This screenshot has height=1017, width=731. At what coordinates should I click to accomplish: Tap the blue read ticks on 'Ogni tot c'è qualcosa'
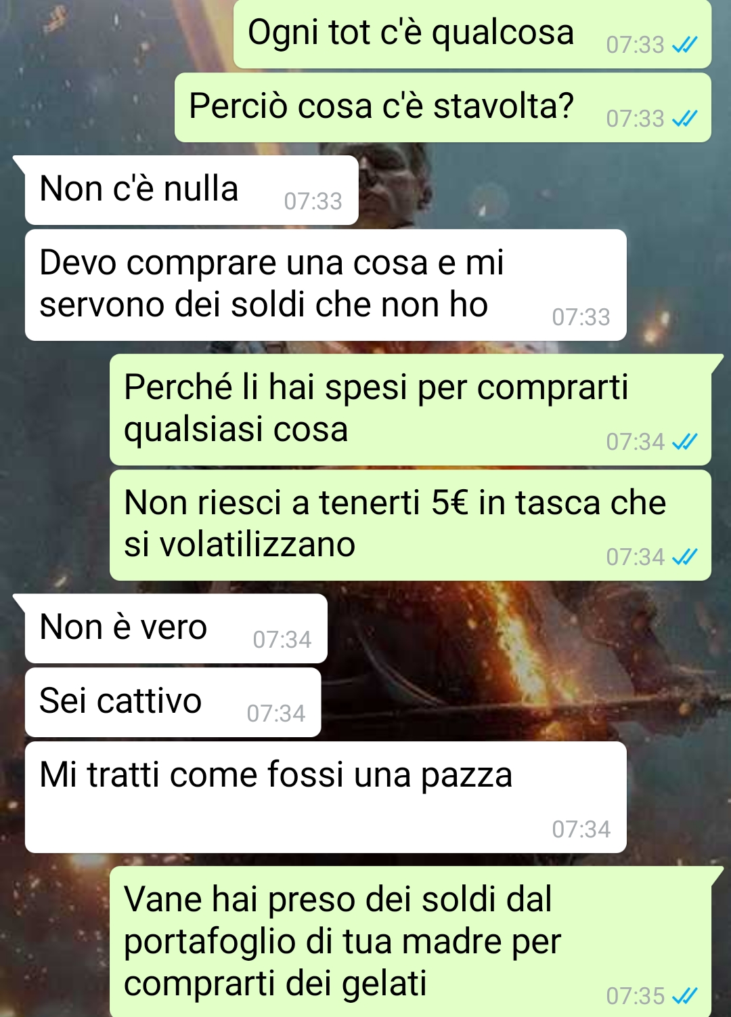click(x=684, y=45)
